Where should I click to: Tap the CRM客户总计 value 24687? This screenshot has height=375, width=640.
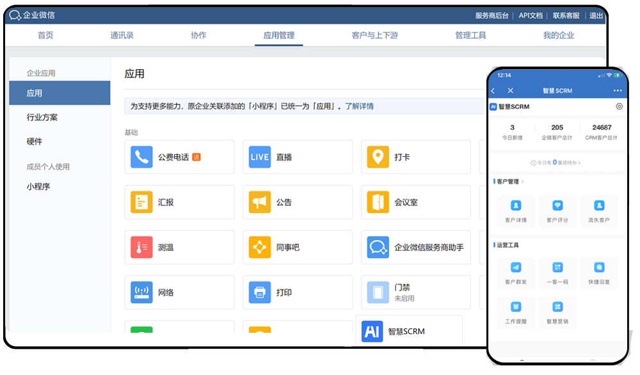pos(602,127)
